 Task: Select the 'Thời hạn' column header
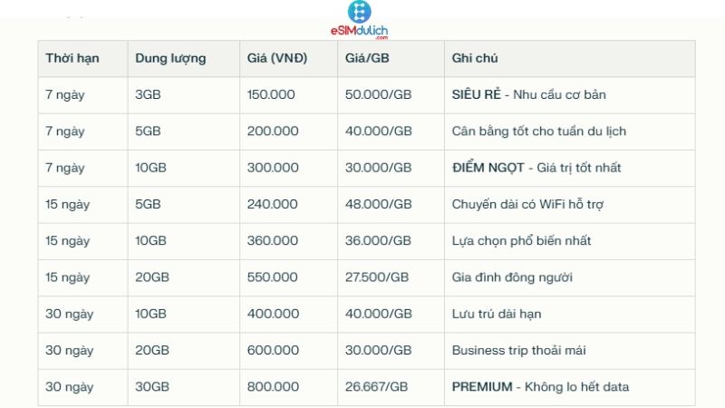click(x=72, y=58)
